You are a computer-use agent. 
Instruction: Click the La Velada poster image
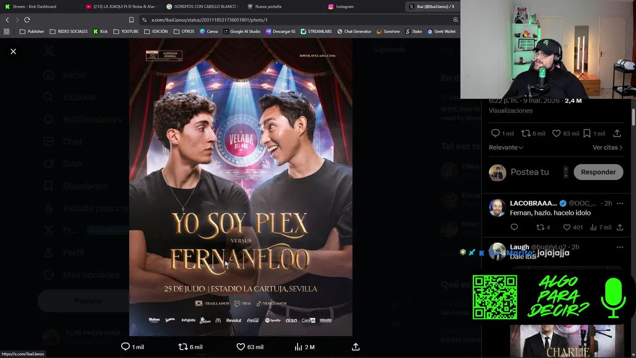pyautogui.click(x=241, y=188)
